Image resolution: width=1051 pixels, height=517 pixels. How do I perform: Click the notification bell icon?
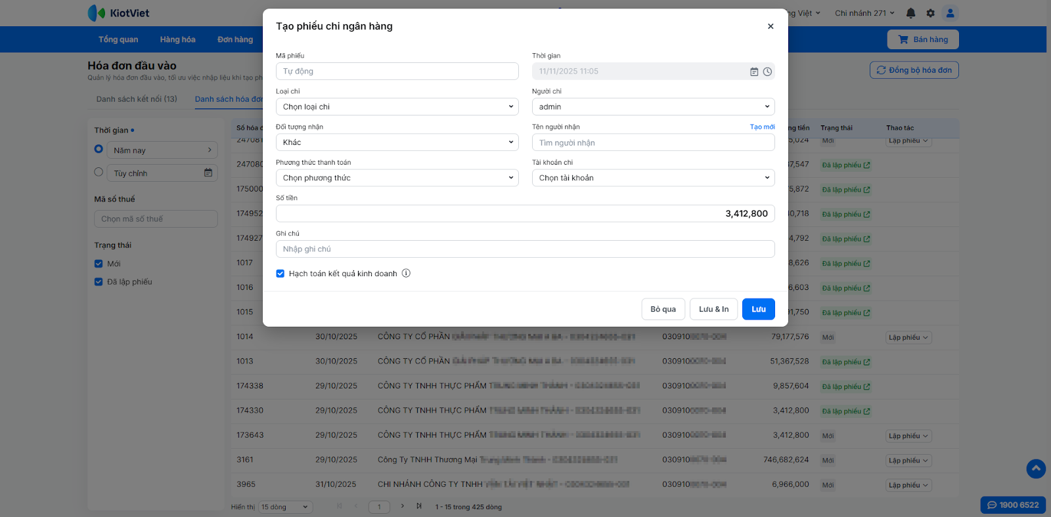tap(910, 13)
